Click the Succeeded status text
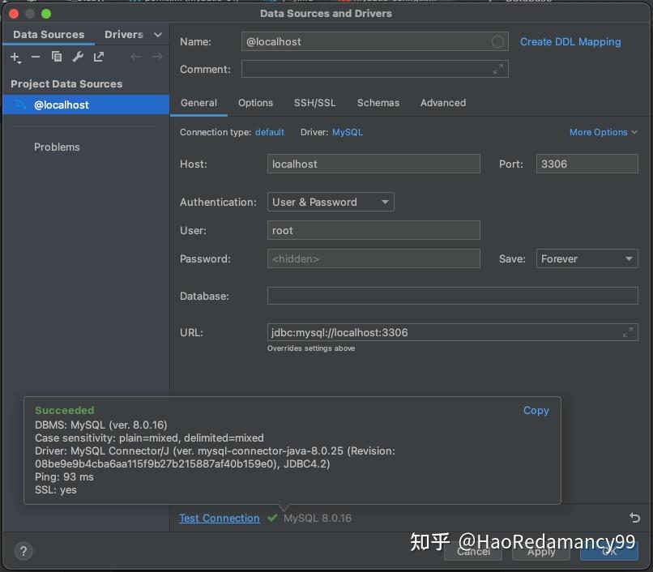This screenshot has height=572, width=653. [65, 410]
